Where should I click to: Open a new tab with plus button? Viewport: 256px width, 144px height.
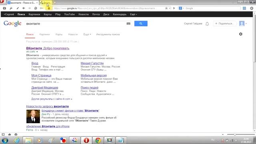click(x=55, y=3)
